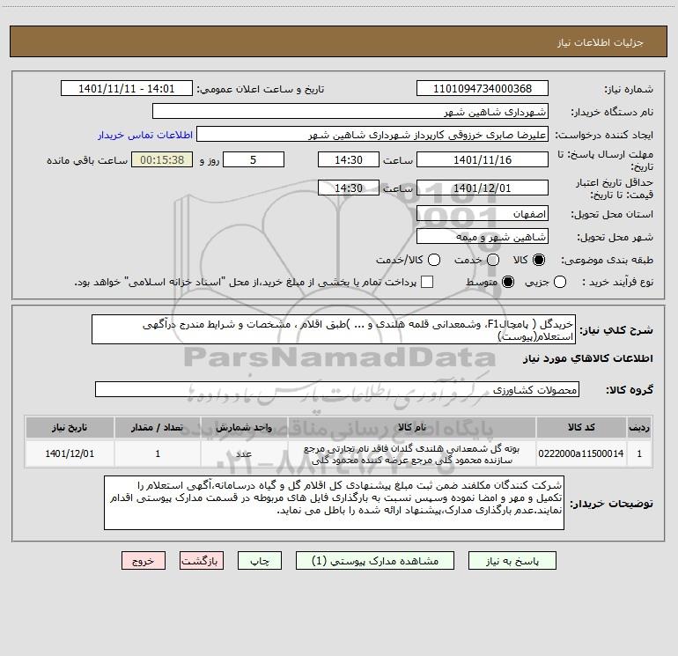The image size is (678, 656).
Task: Click the remaining days field showing 5
Action: pyautogui.click(x=254, y=159)
